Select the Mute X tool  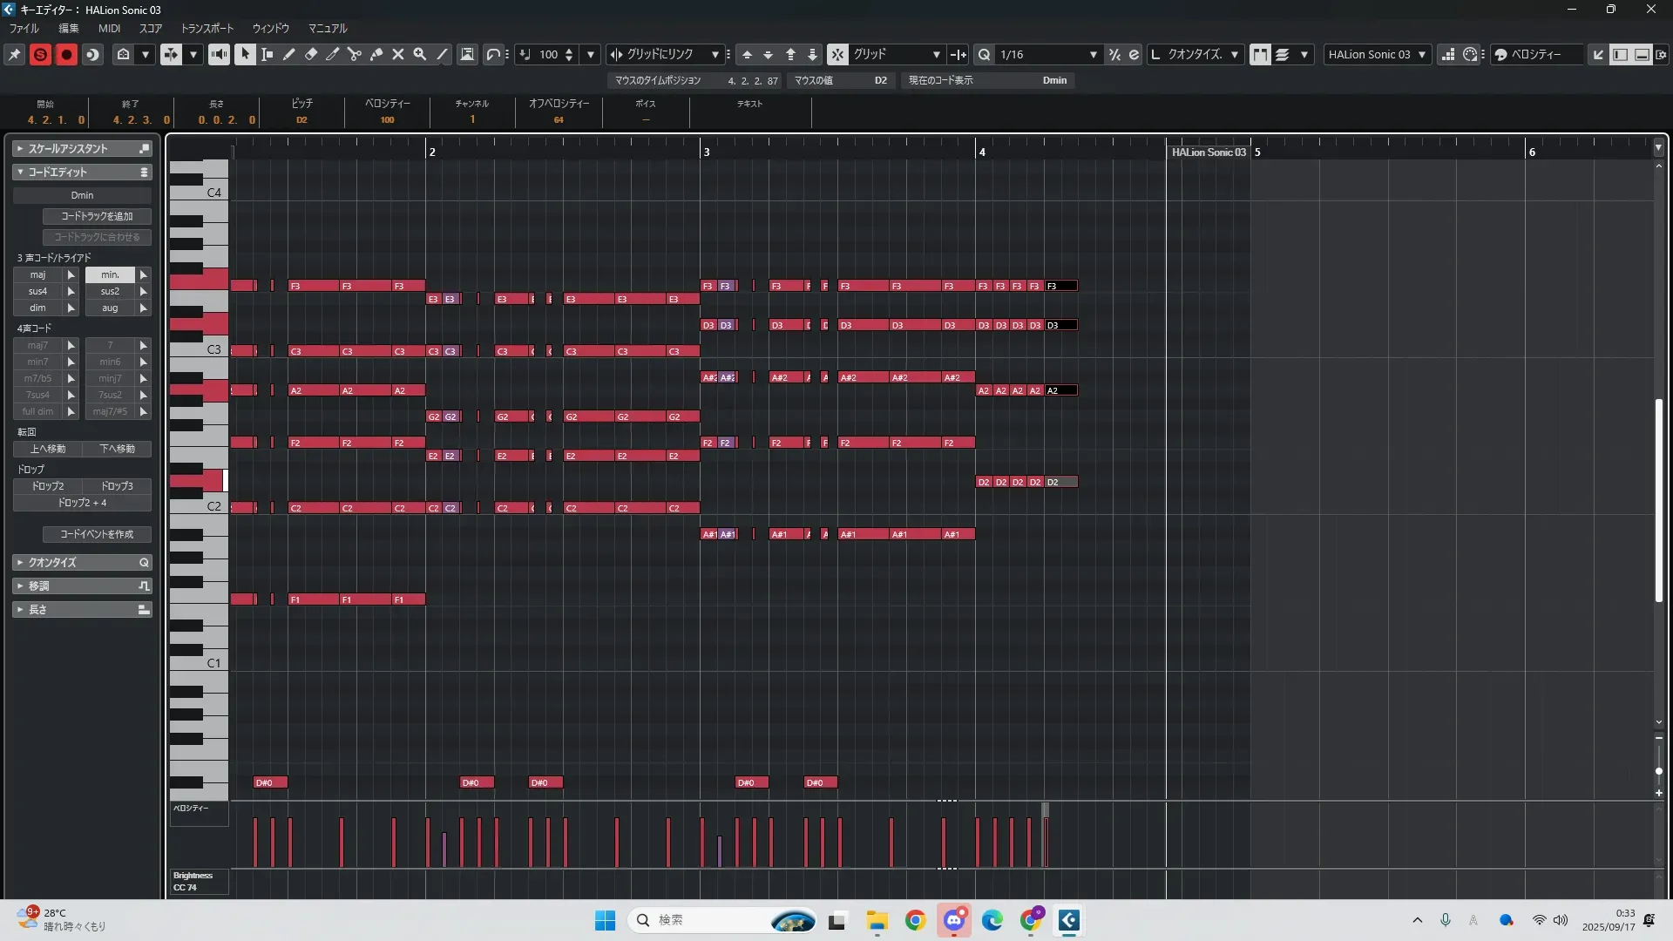tap(398, 54)
